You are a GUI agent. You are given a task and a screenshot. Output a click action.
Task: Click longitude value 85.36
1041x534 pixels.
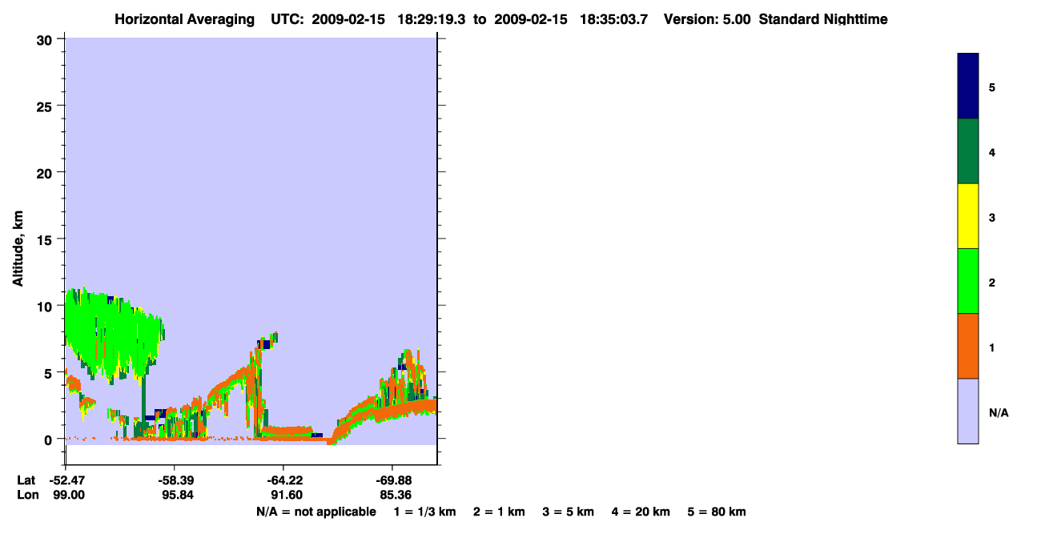point(394,495)
